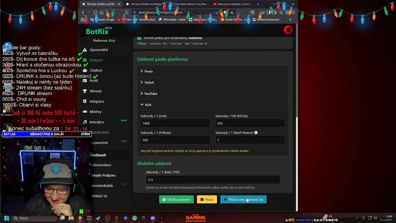The width and height of the screenshot is (396, 223).
Task: Collapse the Kick platform section
Action: (213, 105)
